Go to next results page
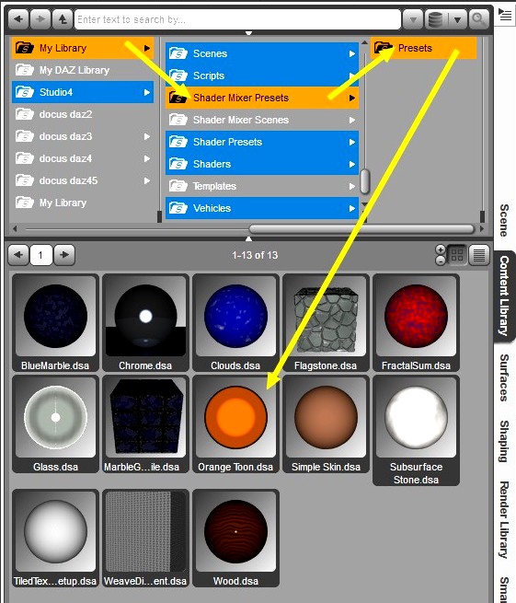Image resolution: width=516 pixels, height=603 pixels. pos(64,255)
